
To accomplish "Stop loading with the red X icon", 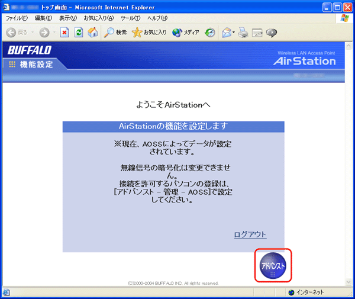I will [64, 33].
